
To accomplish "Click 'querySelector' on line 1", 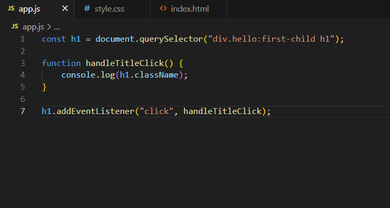I will pos(171,39).
